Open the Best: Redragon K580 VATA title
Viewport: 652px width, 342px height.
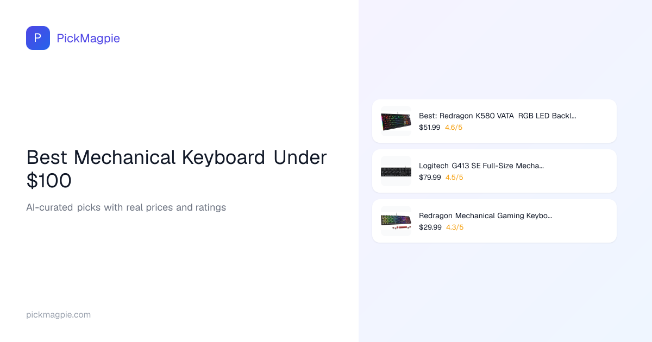pos(497,116)
